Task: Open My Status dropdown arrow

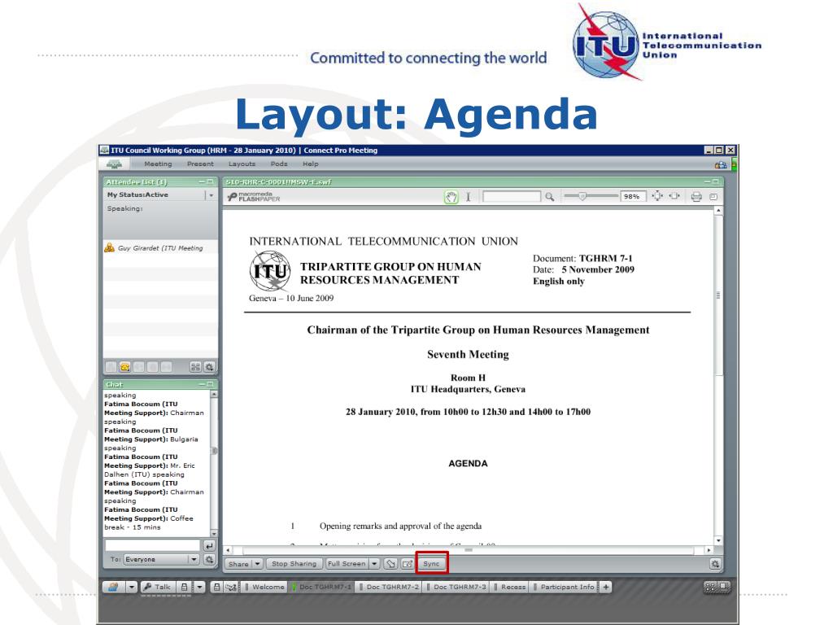Action: point(211,195)
